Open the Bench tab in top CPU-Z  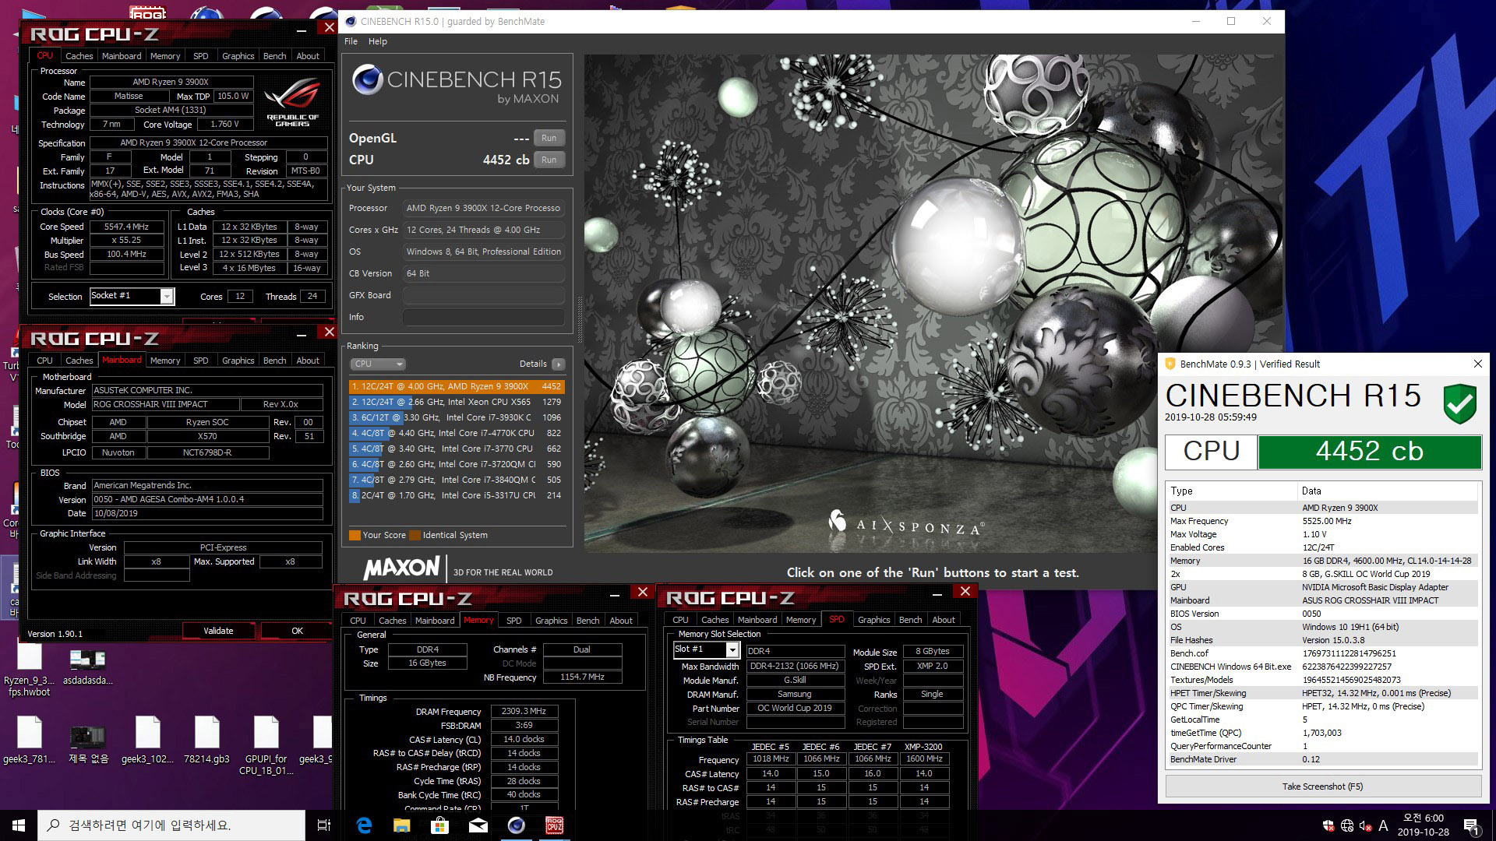pos(274,56)
